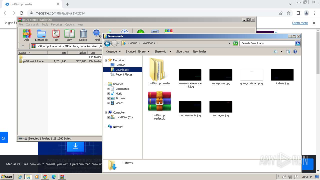Open view options dropdown arrow
Viewport: 320px width, 180px height.
tap(281, 51)
